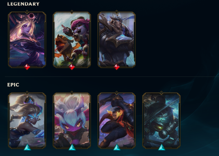Click teal triangle gem under purple demon card
This screenshot has width=219, height=156.
[x=72, y=148]
